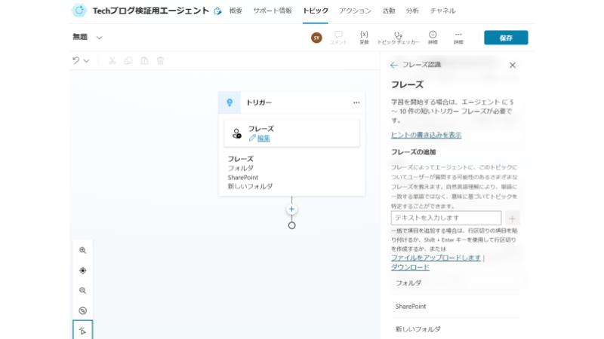Screen dimensions: 604x339
Task: Open the 分析 tab
Action: pos(412,11)
